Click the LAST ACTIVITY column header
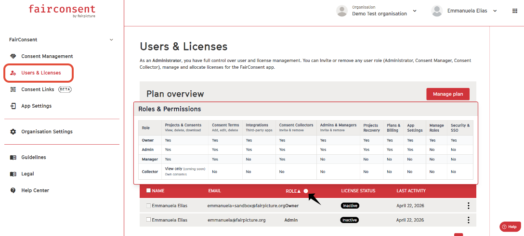The image size is (524, 236). point(411,191)
